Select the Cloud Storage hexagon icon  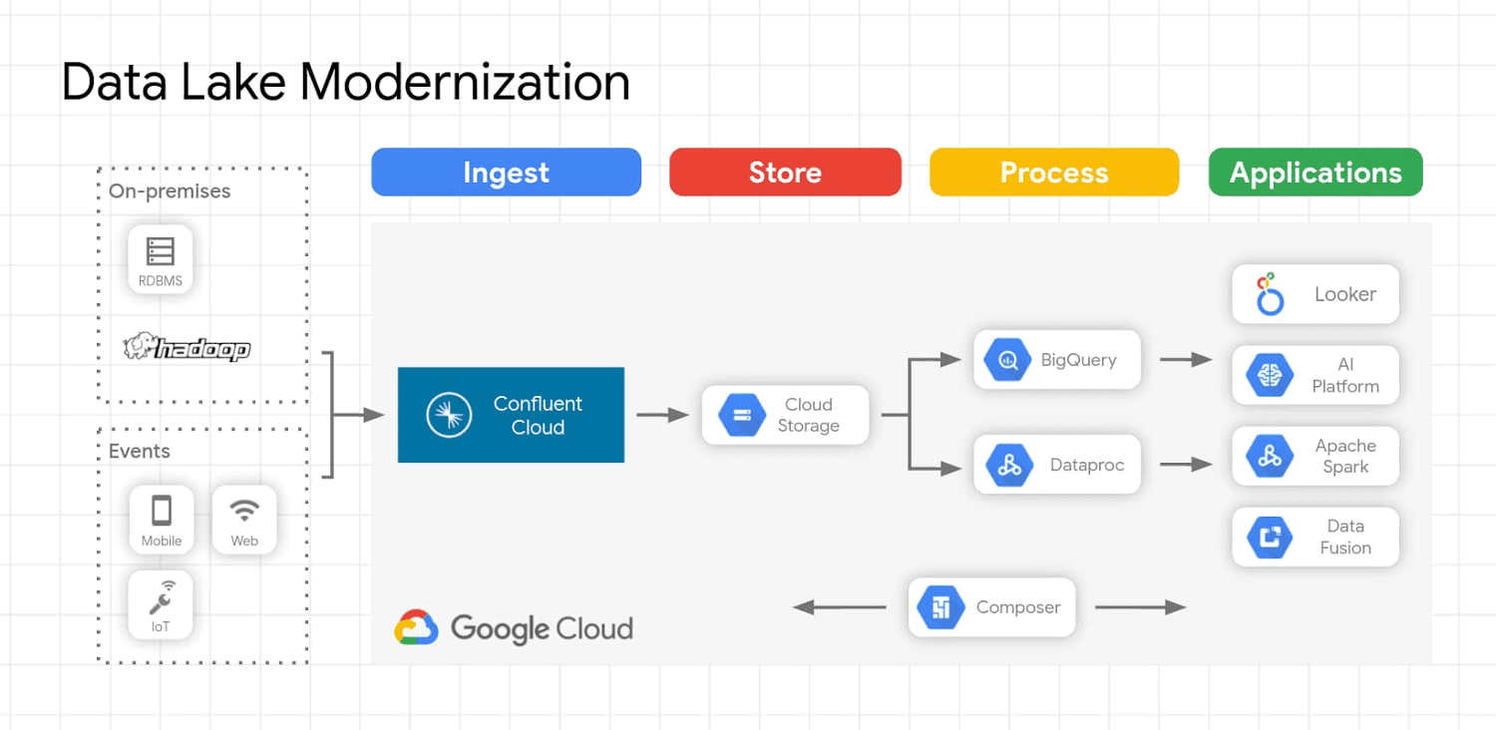[x=742, y=415]
